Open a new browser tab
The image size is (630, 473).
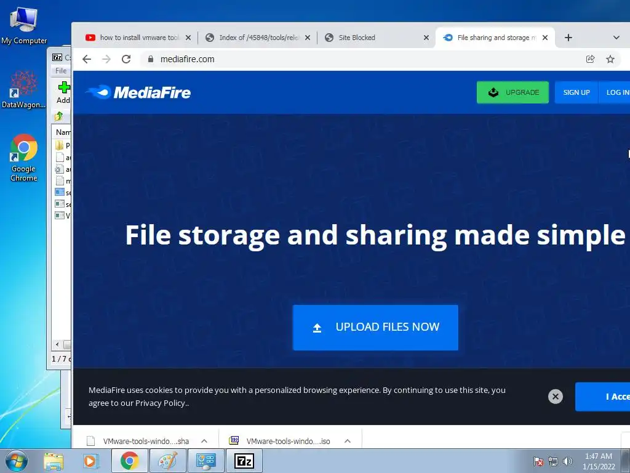coord(568,38)
